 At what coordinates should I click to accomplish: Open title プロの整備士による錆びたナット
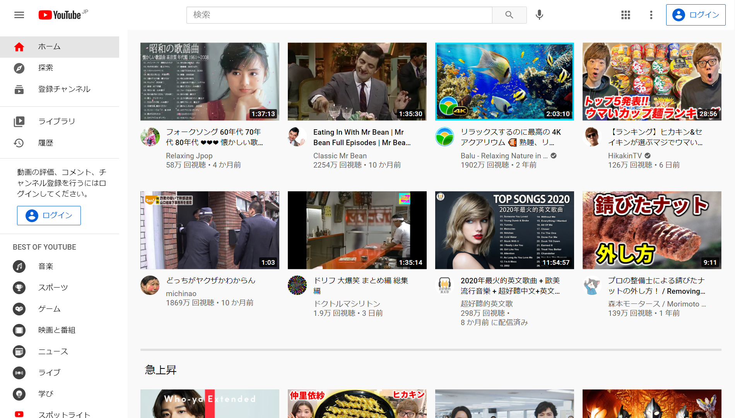coord(656,285)
